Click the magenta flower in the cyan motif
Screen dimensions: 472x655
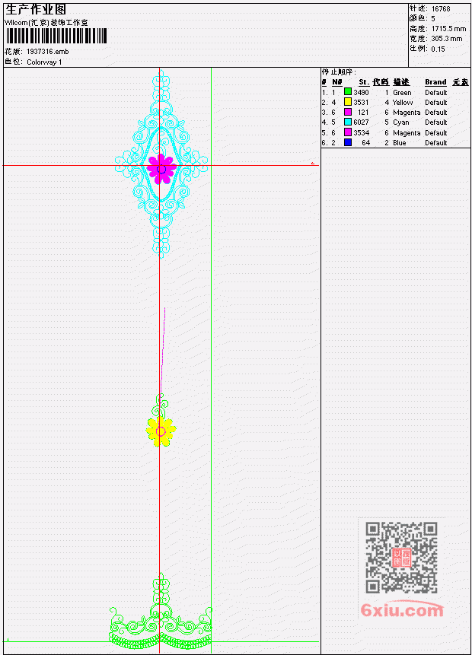(x=161, y=169)
